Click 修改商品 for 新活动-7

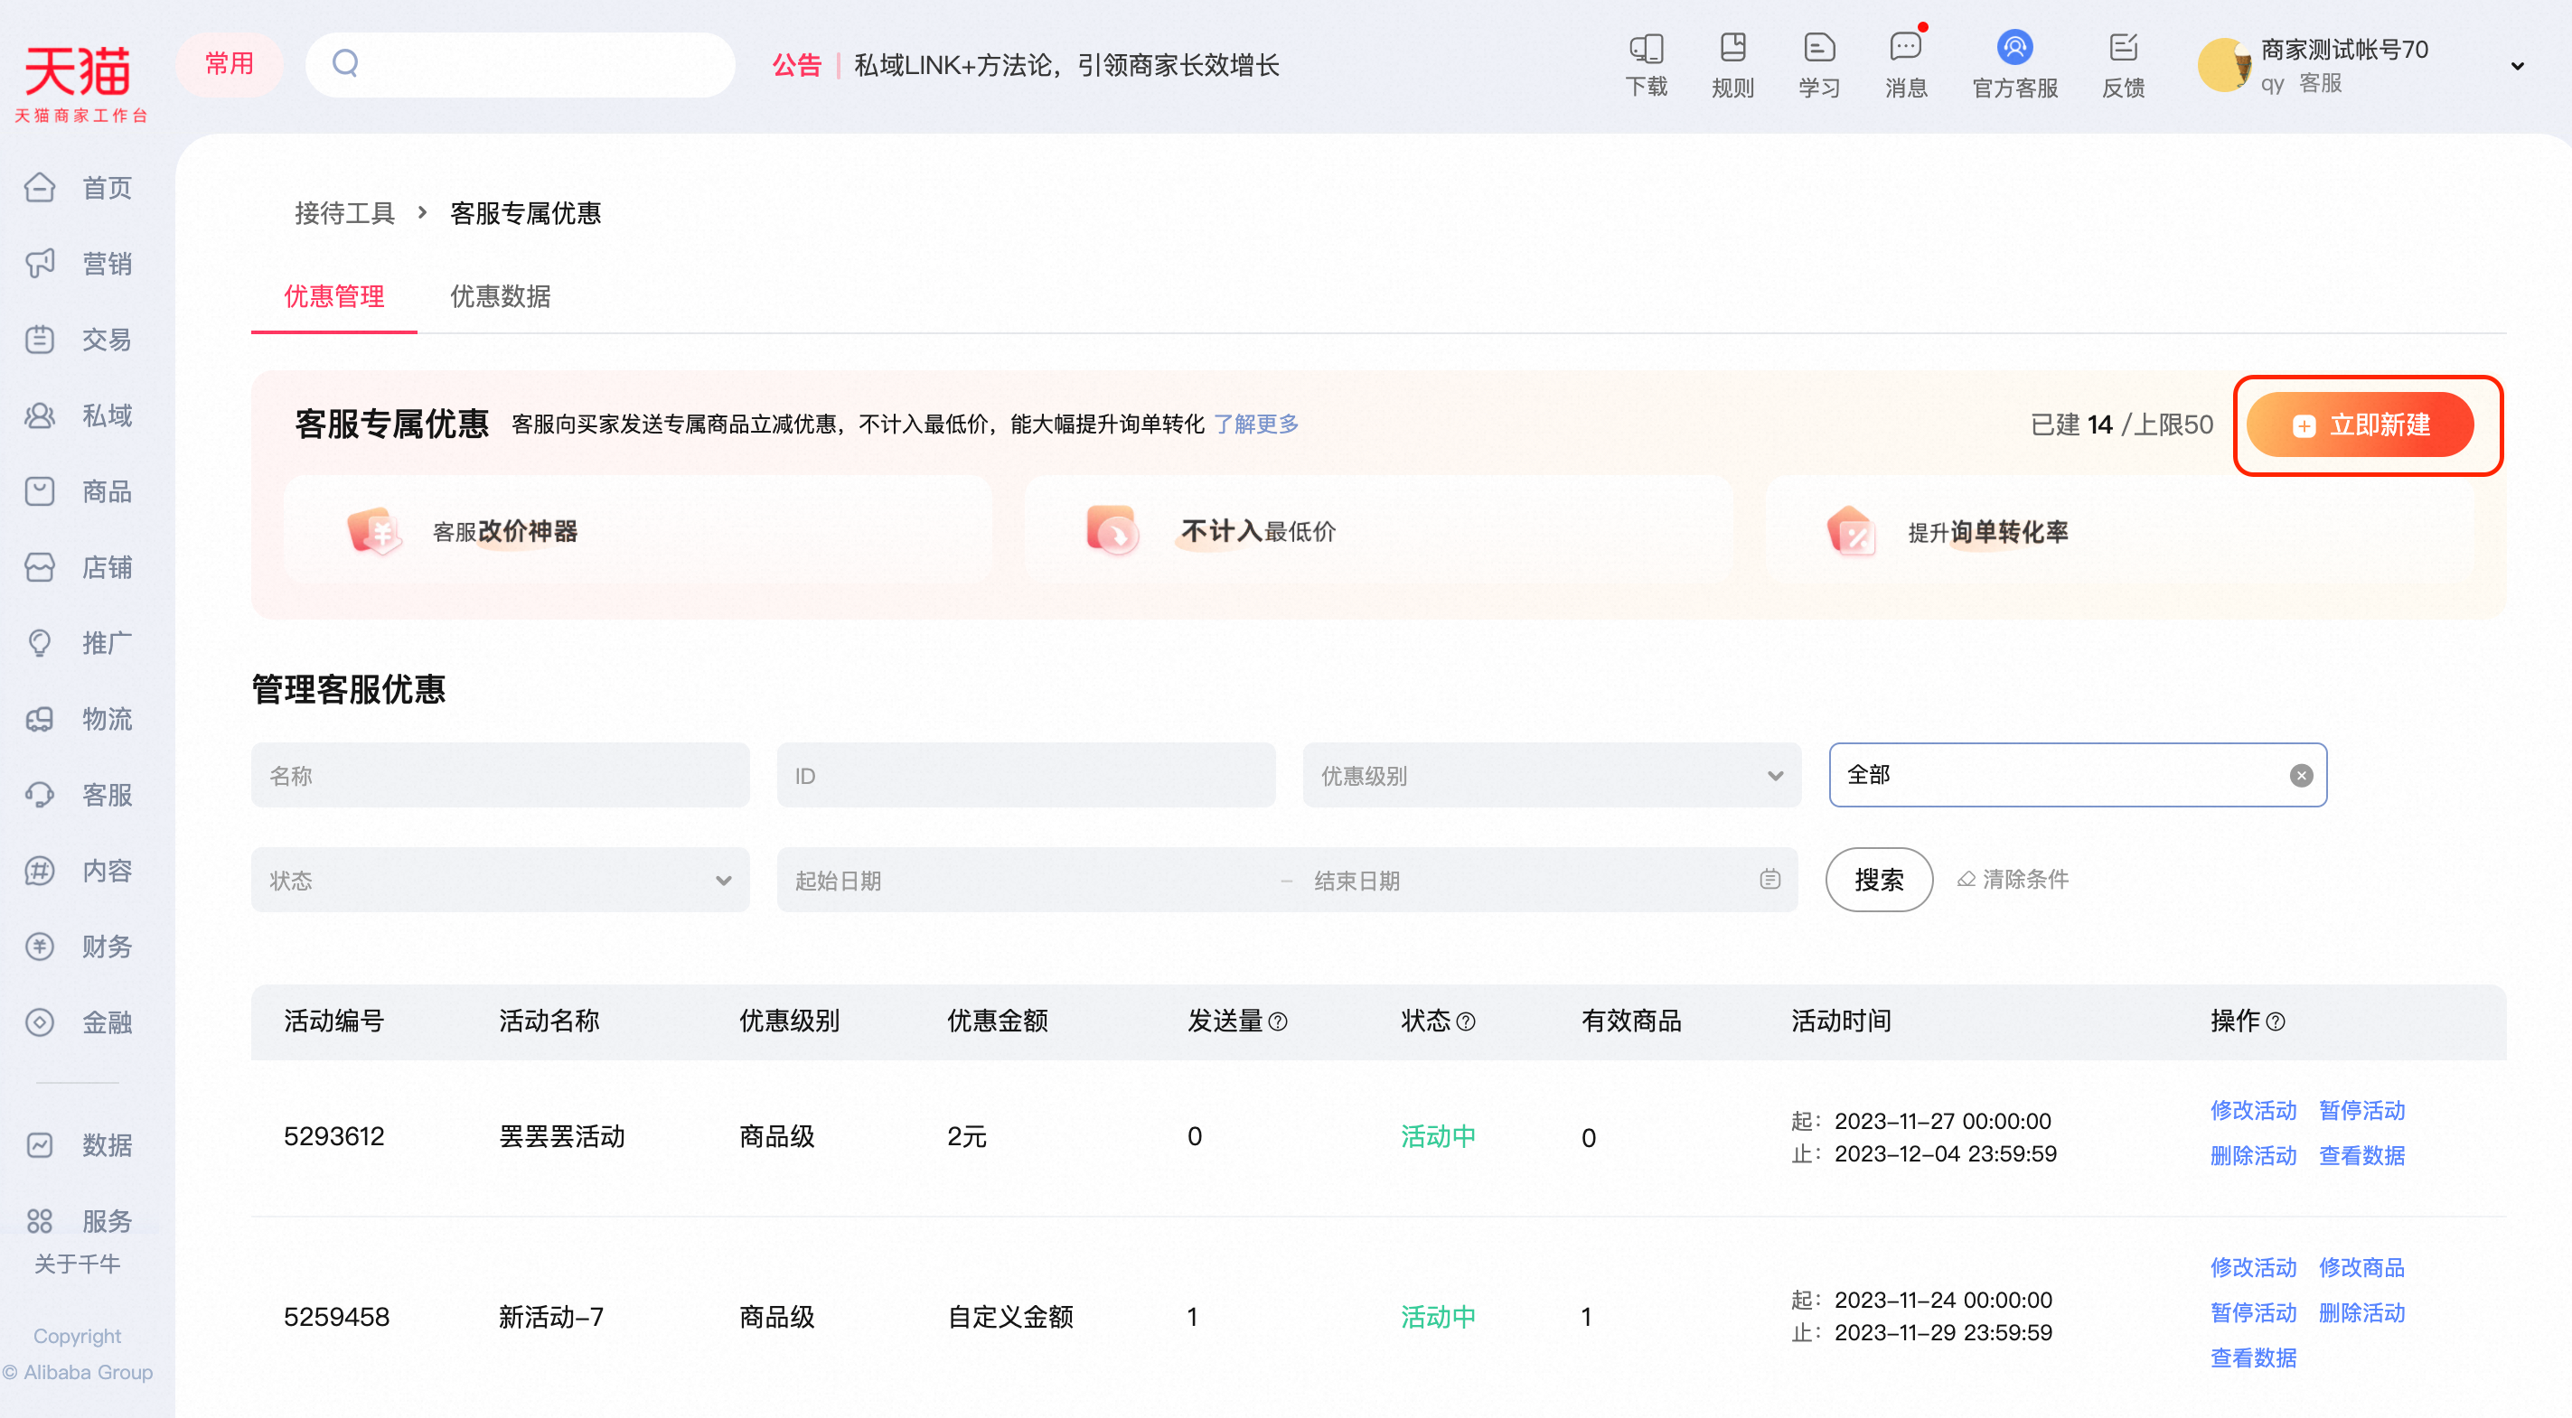(x=2361, y=1266)
